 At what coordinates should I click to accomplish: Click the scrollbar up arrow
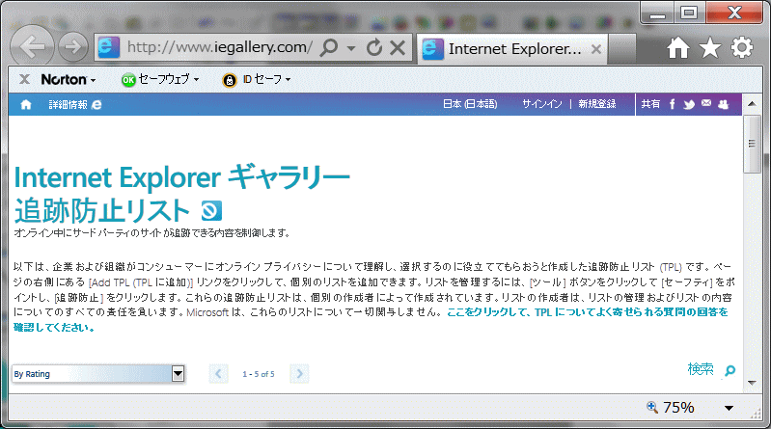[x=752, y=104]
